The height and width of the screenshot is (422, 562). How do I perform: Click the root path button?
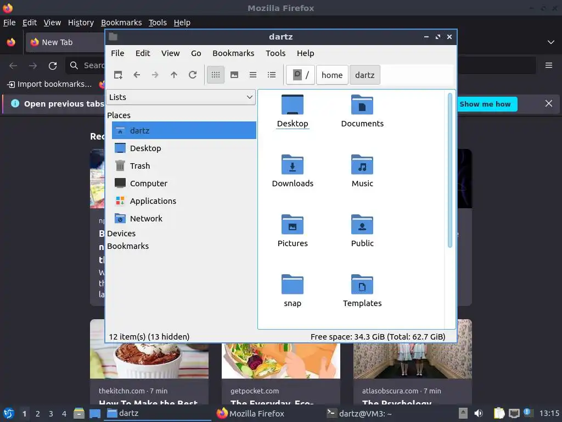pyautogui.click(x=300, y=75)
